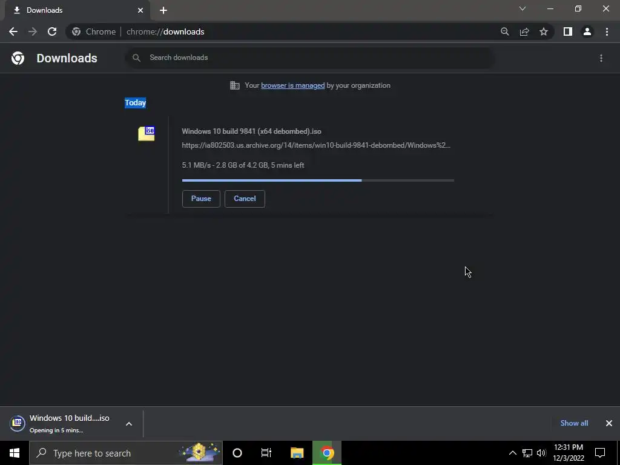The height and width of the screenshot is (465, 620).
Task: Open Chrome's three-dot main menu
Action: coord(607,31)
